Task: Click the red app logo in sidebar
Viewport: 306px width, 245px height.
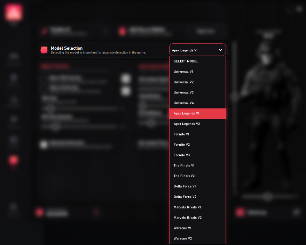Action: coord(14,13)
